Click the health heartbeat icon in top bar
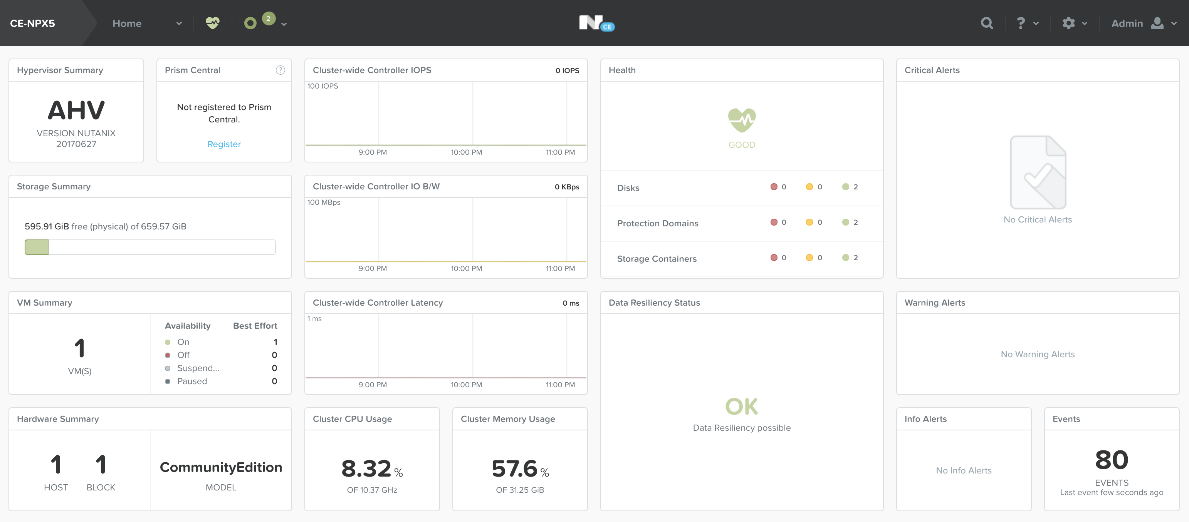The image size is (1189, 522). [x=212, y=23]
